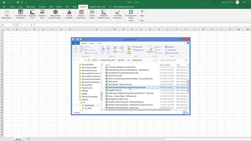Open the Control Charts menu

coord(92,14)
